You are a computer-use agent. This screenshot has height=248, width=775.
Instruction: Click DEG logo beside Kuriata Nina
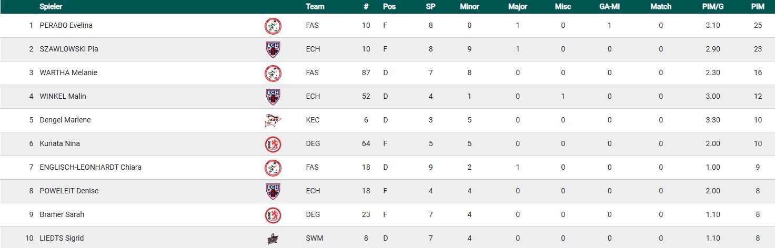click(x=273, y=144)
